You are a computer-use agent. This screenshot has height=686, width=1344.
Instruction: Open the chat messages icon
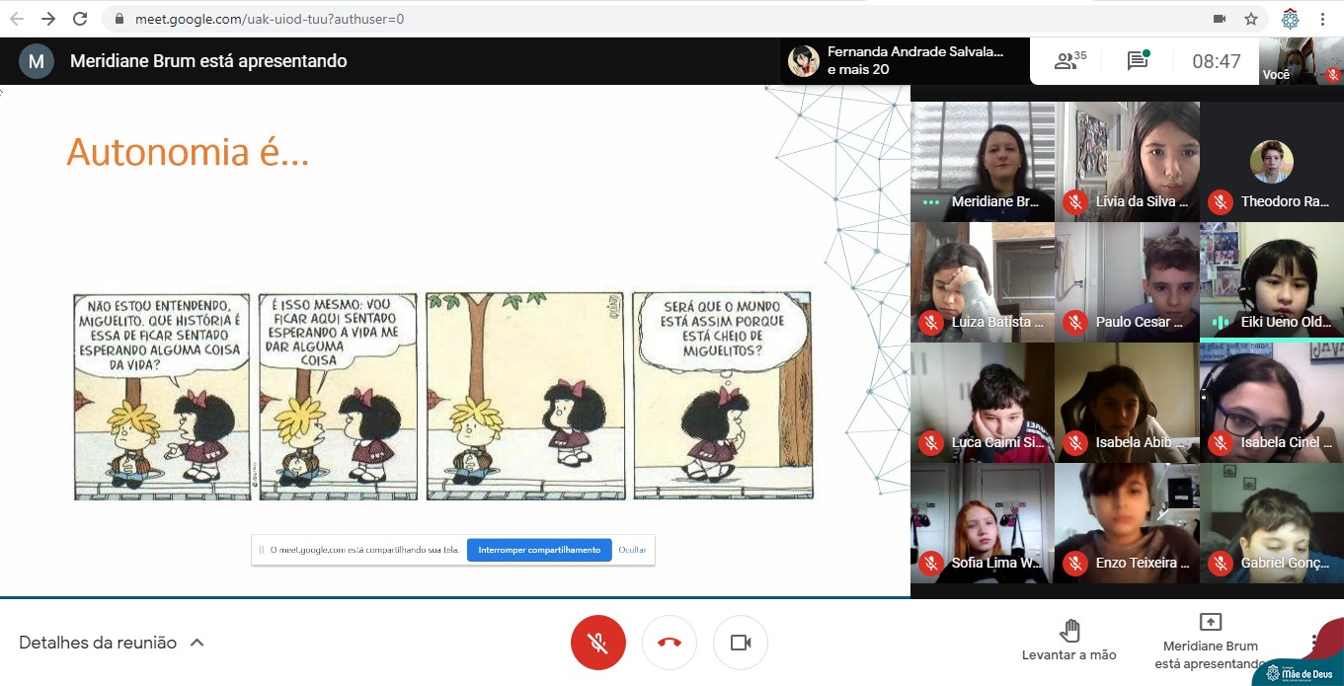1138,61
